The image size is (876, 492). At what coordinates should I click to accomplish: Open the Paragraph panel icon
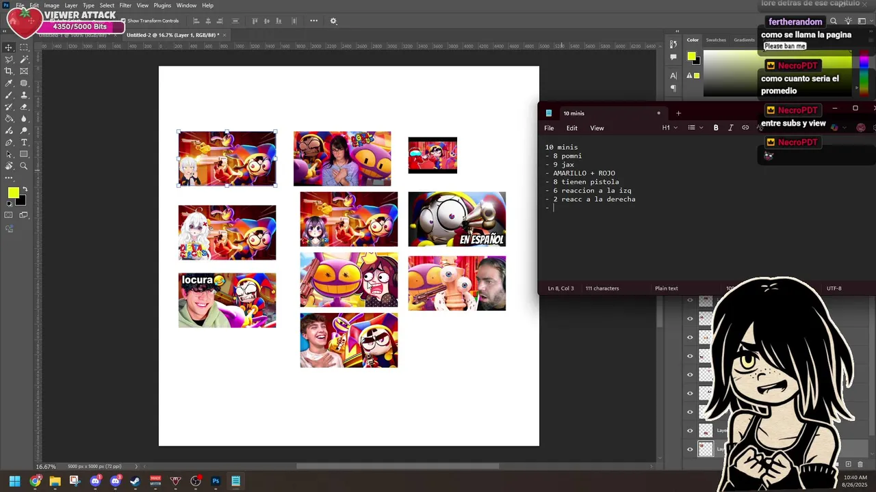(x=673, y=88)
